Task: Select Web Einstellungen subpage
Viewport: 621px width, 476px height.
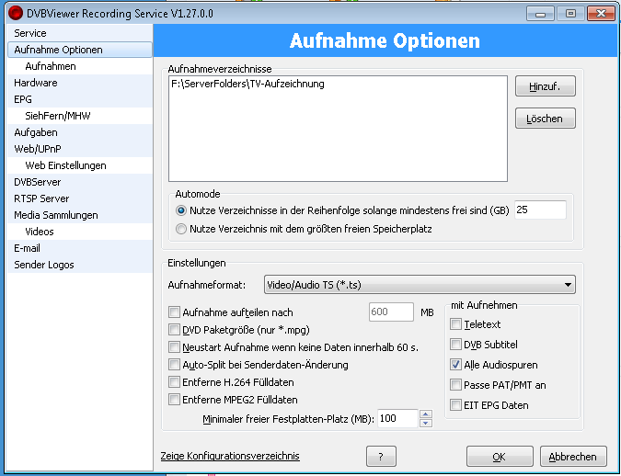Action: [x=80, y=165]
